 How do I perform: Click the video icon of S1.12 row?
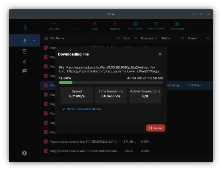46,151
